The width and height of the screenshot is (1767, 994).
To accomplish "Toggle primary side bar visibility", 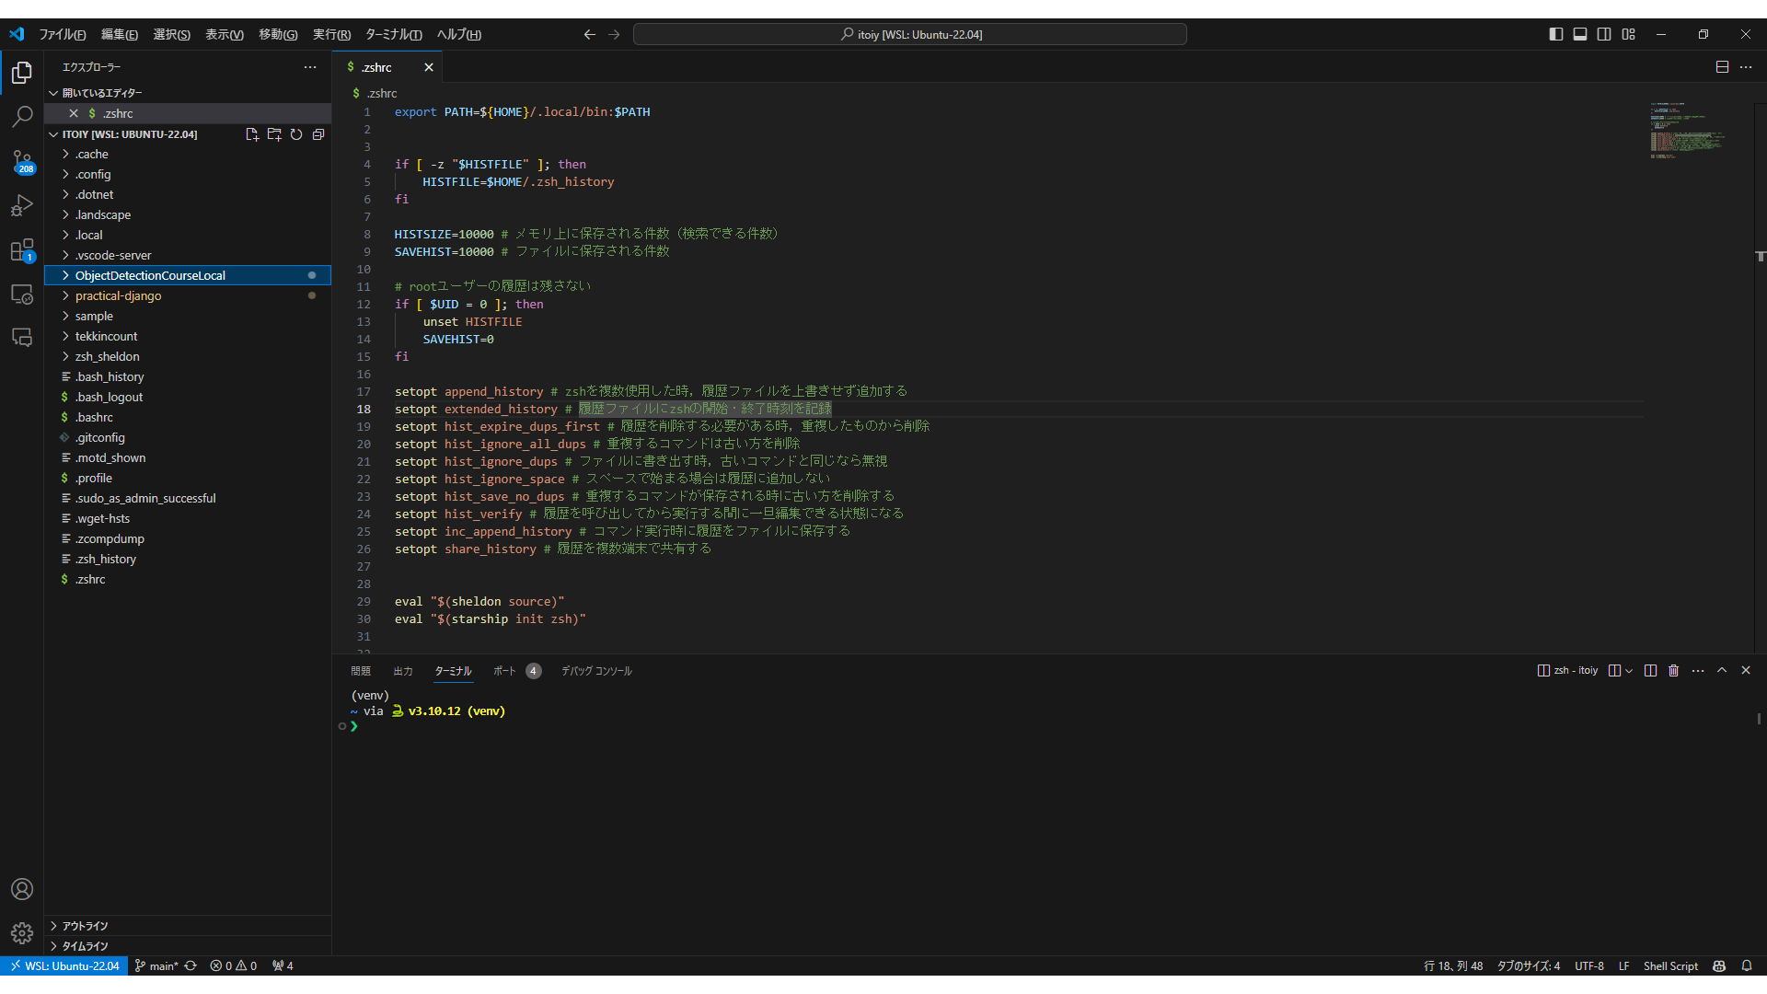I will click(x=1556, y=35).
